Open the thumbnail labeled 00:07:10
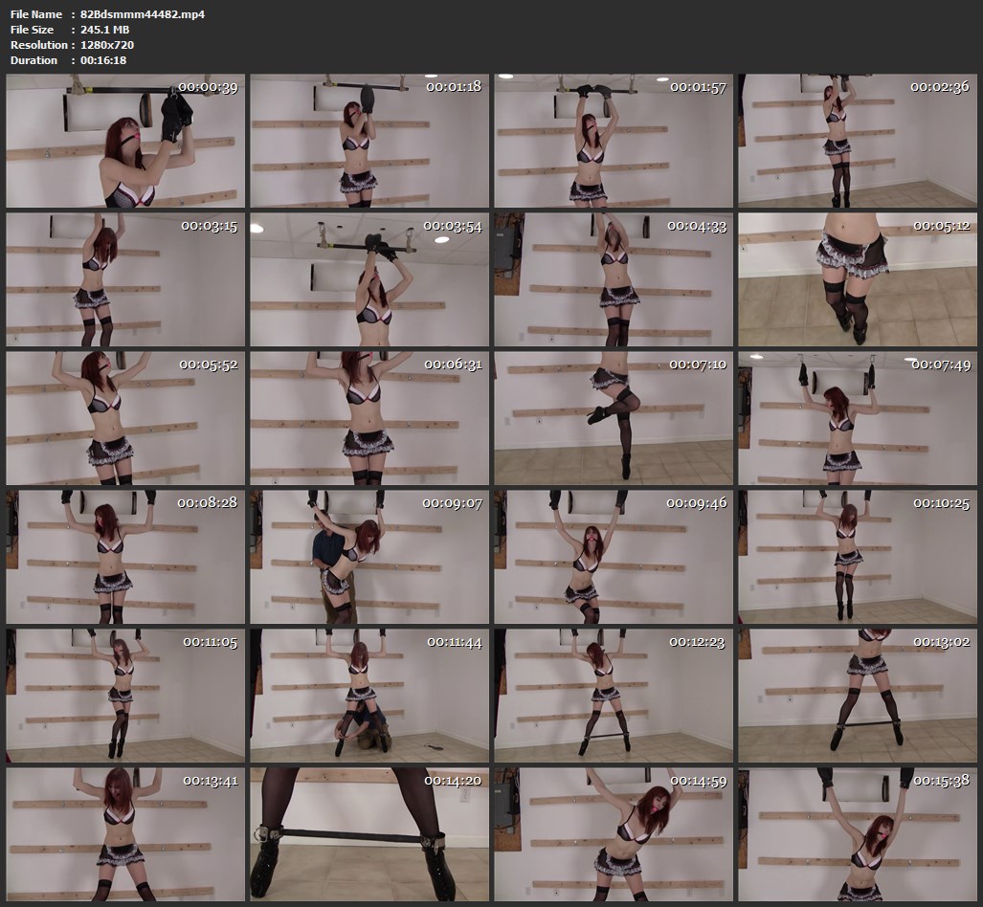This screenshot has width=983, height=907. click(614, 418)
